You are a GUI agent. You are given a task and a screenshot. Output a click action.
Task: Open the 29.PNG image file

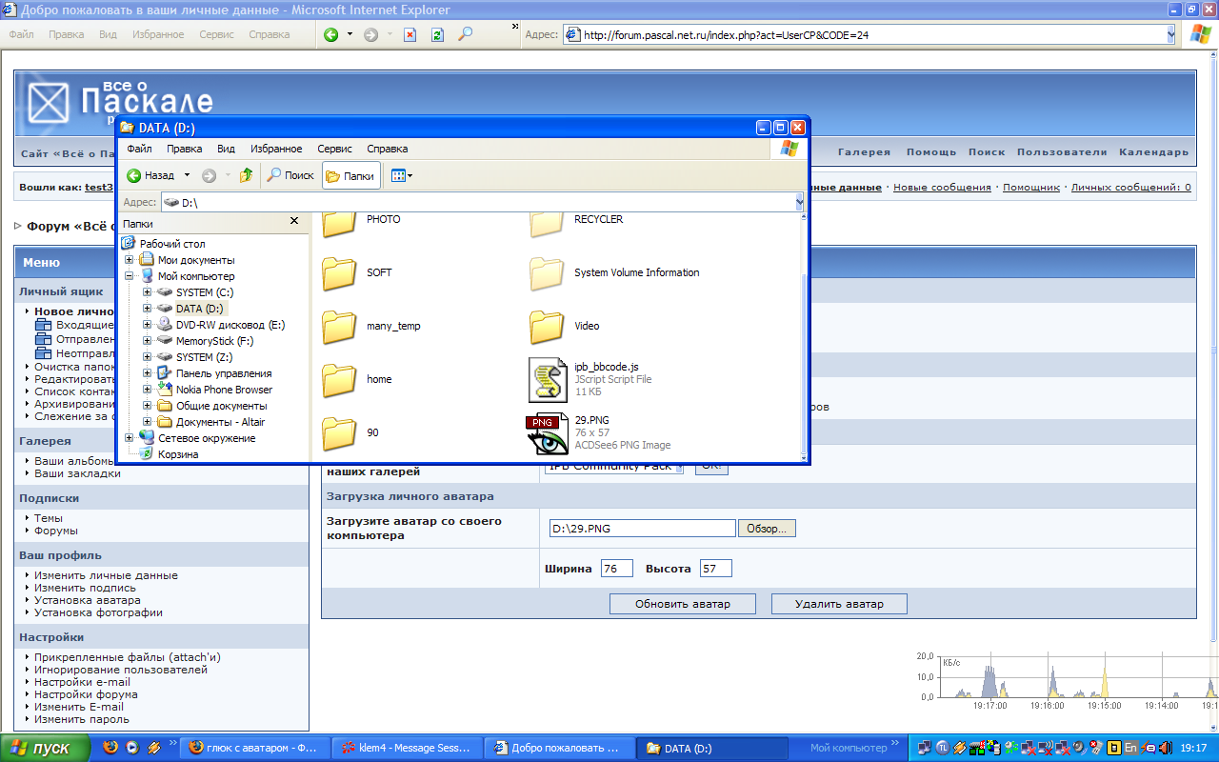point(548,432)
